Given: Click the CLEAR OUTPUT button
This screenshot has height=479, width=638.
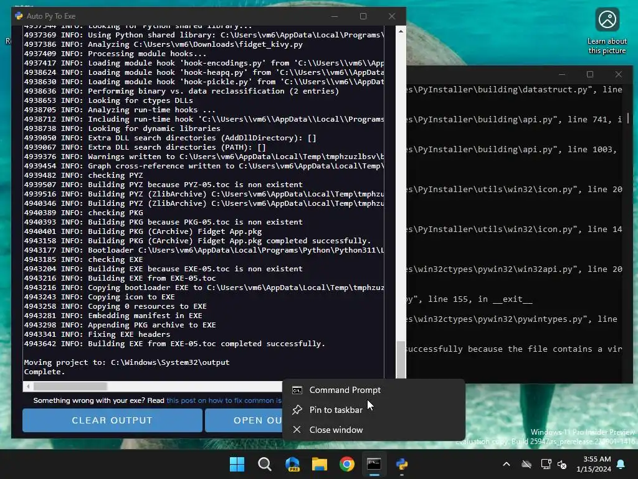Looking at the screenshot, I should (x=112, y=420).
